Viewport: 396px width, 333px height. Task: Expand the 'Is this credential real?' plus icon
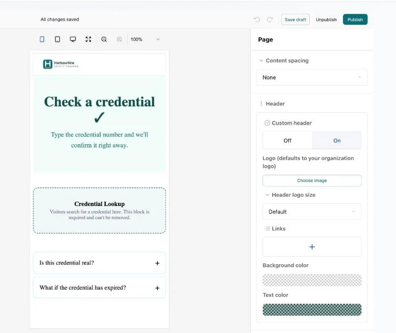click(157, 263)
